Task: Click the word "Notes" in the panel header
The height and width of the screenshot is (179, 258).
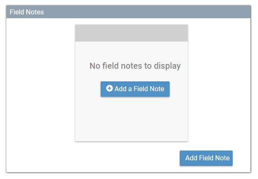Action: pyautogui.click(x=35, y=12)
